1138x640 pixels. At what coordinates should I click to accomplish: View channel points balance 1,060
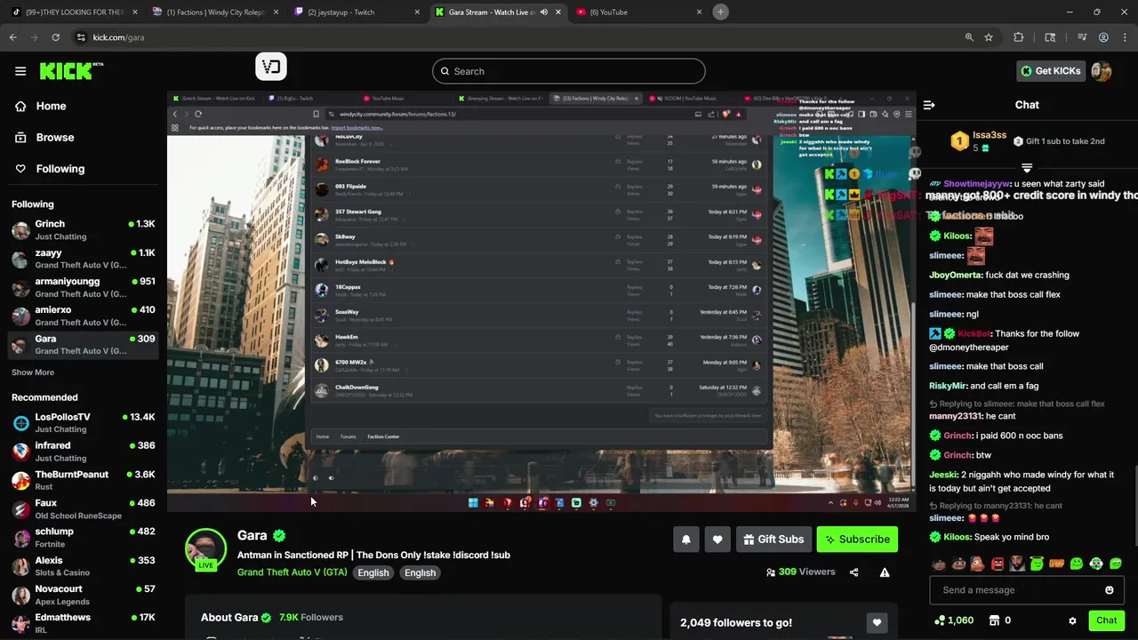pyautogui.click(x=953, y=620)
